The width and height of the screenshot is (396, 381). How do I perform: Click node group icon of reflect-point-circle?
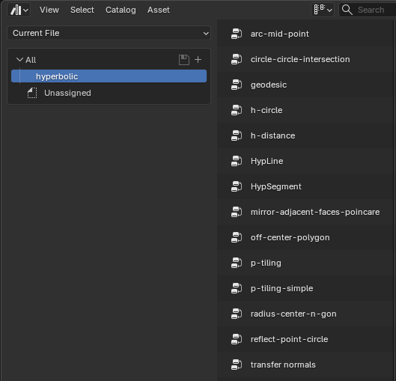point(237,339)
